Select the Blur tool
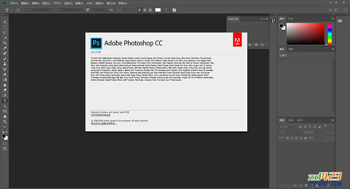 [x=5, y=85]
